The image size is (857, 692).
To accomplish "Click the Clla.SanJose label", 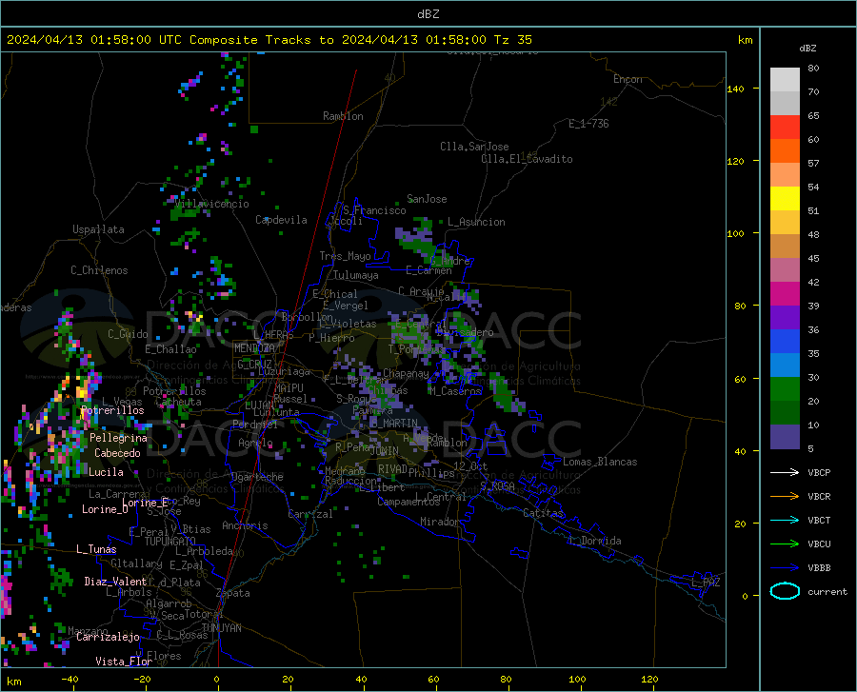I will point(474,147).
